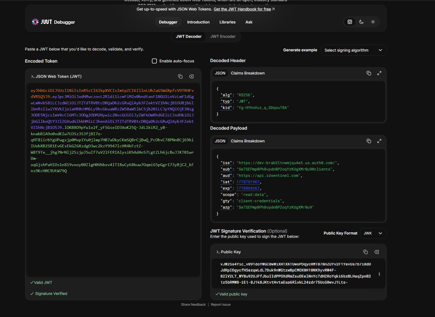Click the "aud" api.idsentinel.com value

point(268,176)
